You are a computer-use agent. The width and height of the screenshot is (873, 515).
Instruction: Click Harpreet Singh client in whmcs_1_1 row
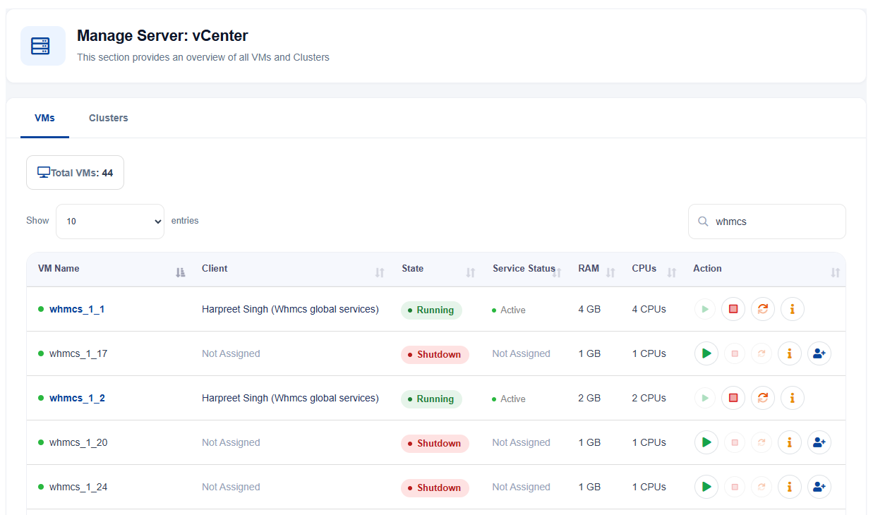(x=290, y=309)
